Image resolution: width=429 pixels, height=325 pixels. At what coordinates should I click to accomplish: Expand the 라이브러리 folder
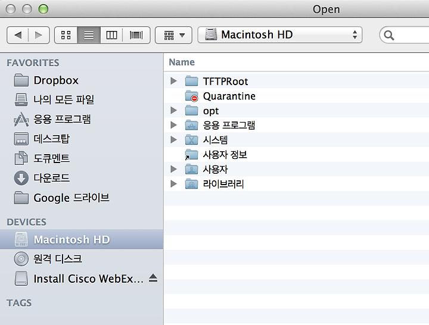[173, 184]
